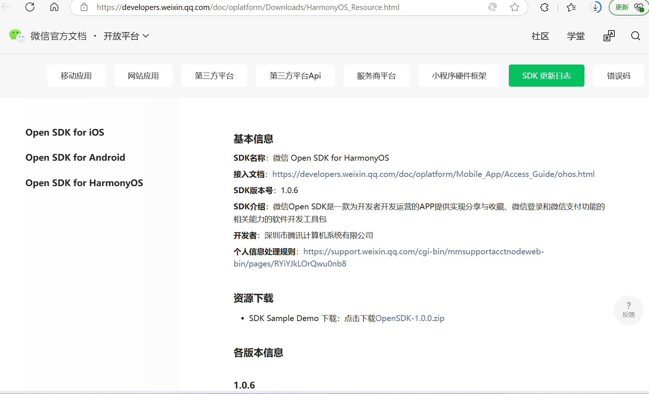Expand the 开放平台 dropdown
This screenshot has width=649, height=394.
pos(126,36)
